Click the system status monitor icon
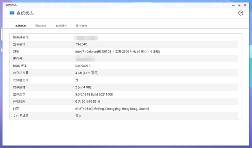 pyautogui.click(x=12, y=13)
